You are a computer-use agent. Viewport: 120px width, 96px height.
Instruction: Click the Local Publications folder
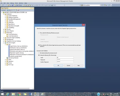pos(13,34)
